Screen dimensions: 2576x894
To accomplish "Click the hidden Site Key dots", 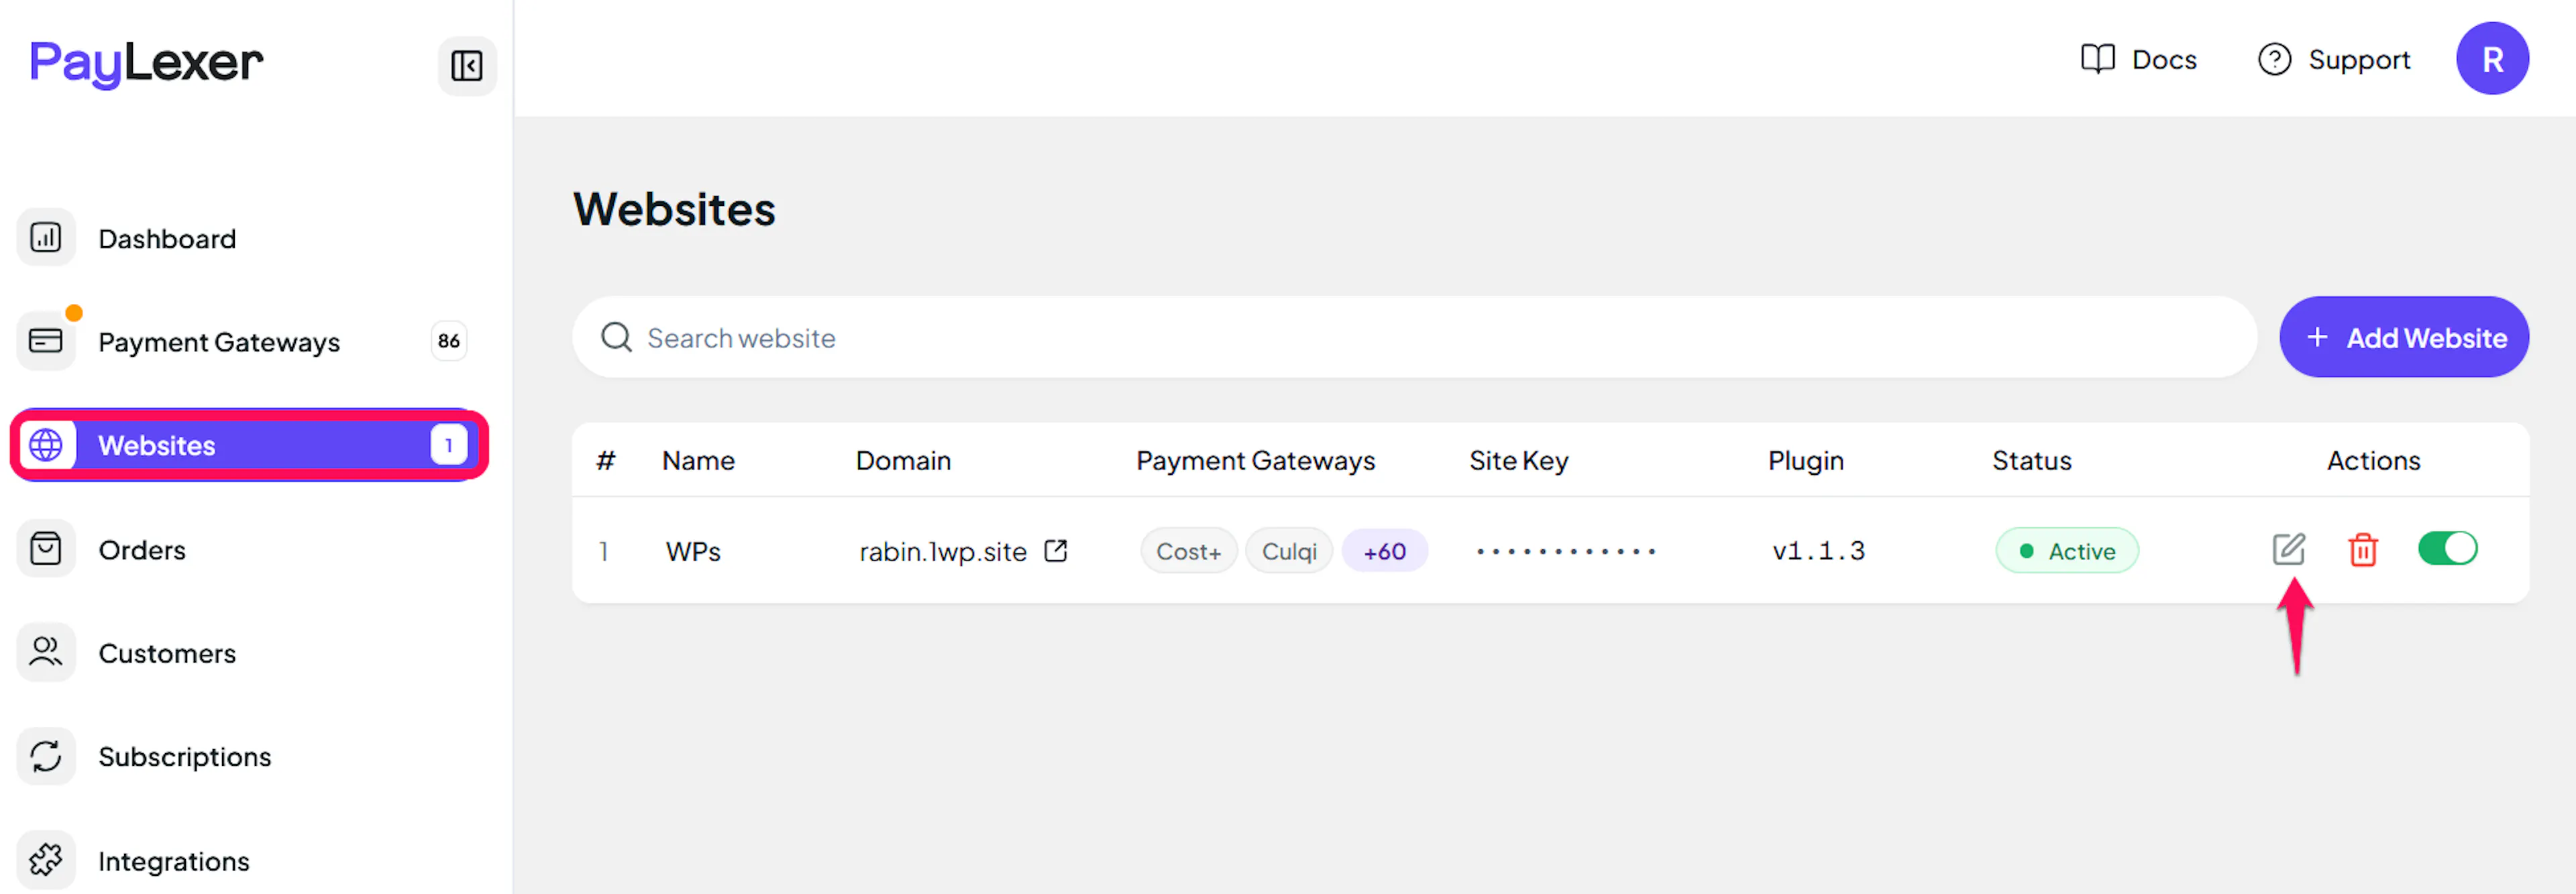I will 1565,551.
